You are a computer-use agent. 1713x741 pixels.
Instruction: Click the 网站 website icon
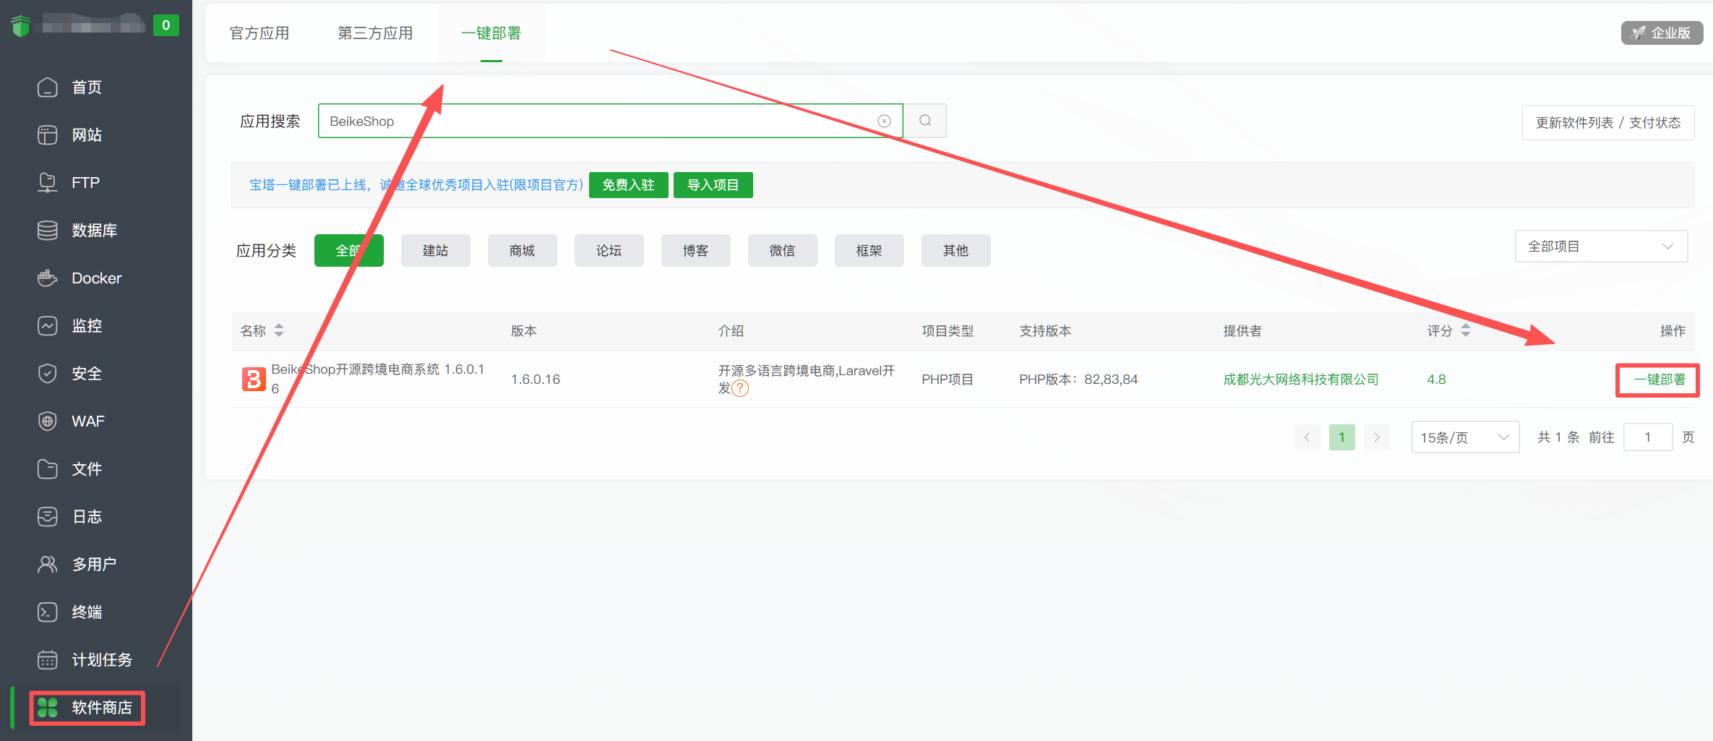[x=48, y=135]
